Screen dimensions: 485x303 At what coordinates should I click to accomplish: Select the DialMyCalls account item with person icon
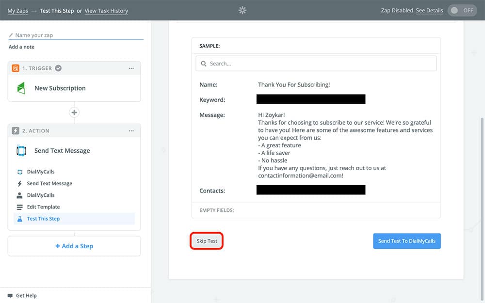(x=41, y=195)
